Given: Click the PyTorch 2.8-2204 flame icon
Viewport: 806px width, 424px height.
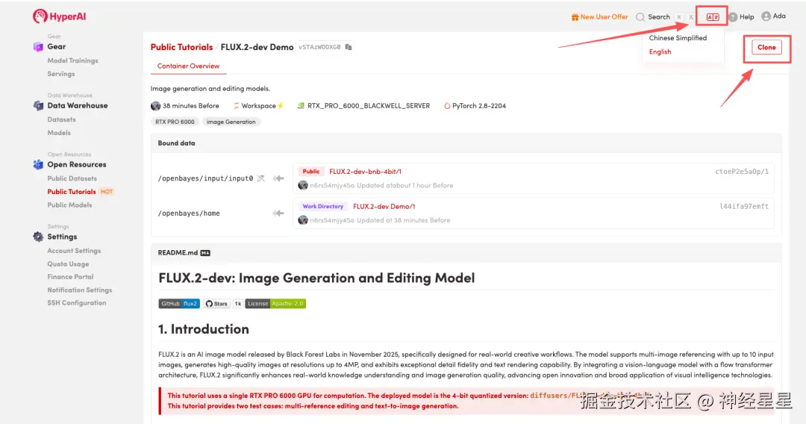Looking at the screenshot, I should pyautogui.click(x=447, y=106).
